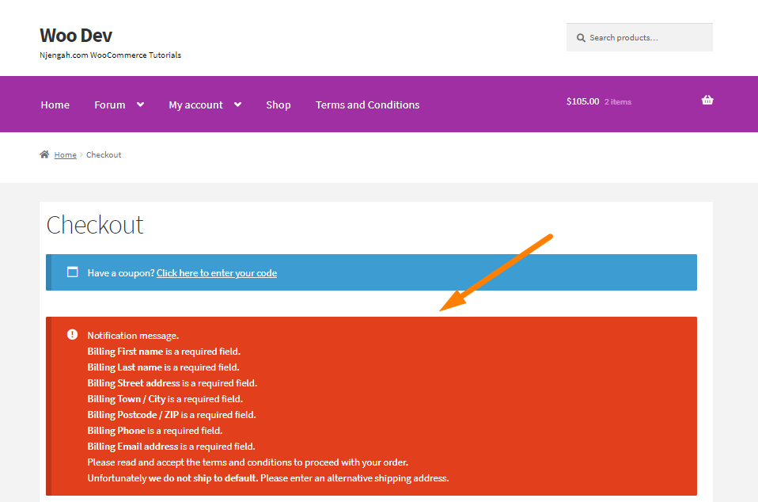Open the shopping basket icon

(707, 100)
